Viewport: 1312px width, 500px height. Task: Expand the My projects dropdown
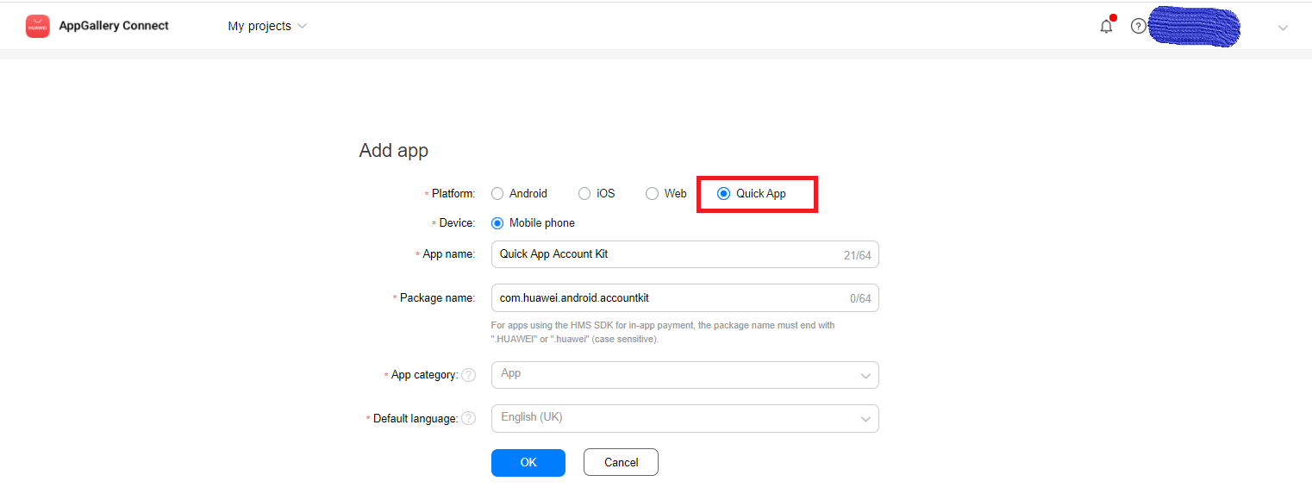point(267,27)
